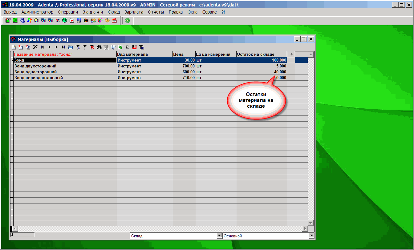Click the green dollar sign toolbar icon
This screenshot has height=250, width=414.
point(64,21)
